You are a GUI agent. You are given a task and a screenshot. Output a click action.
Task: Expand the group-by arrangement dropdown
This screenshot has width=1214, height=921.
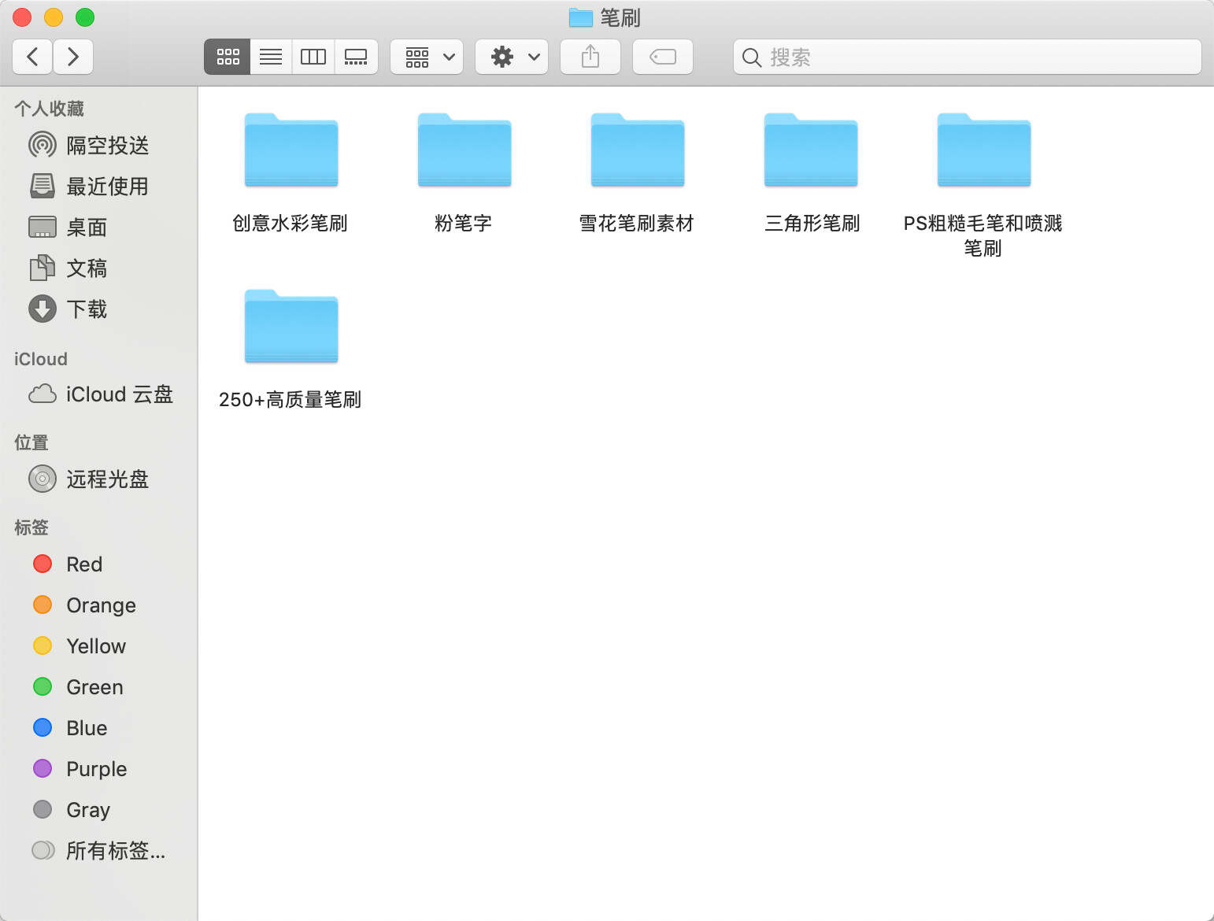click(x=427, y=57)
